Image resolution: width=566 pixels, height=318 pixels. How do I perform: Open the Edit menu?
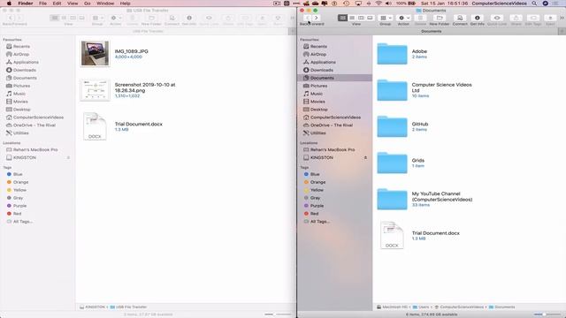pos(57,4)
